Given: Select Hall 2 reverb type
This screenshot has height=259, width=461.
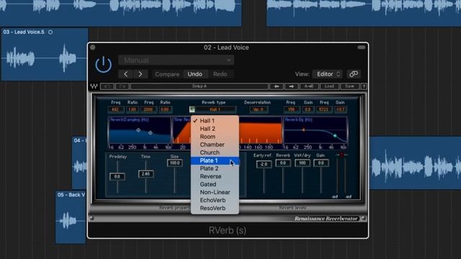Looking at the screenshot, I should pos(215,129).
